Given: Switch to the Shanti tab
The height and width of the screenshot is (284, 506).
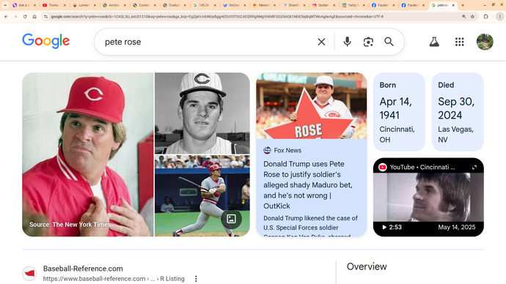Looking at the screenshot, I should click(293, 5).
